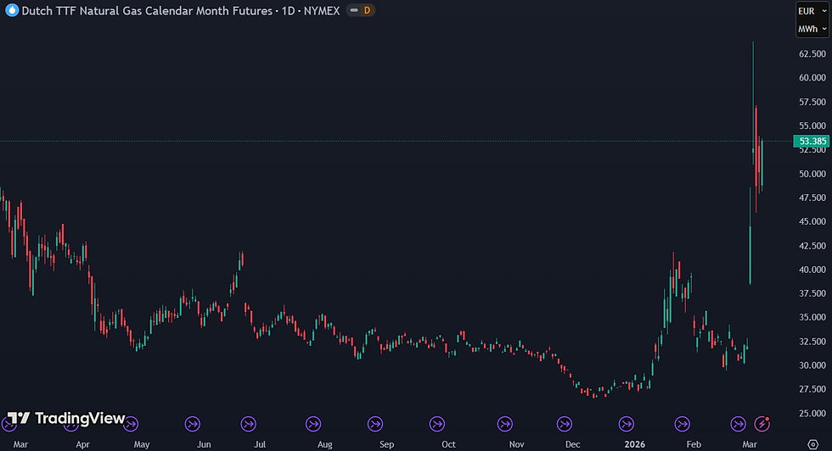This screenshot has width=832, height=451.
Task: Click contract rollover icon beside Nov label
Action: (505, 424)
